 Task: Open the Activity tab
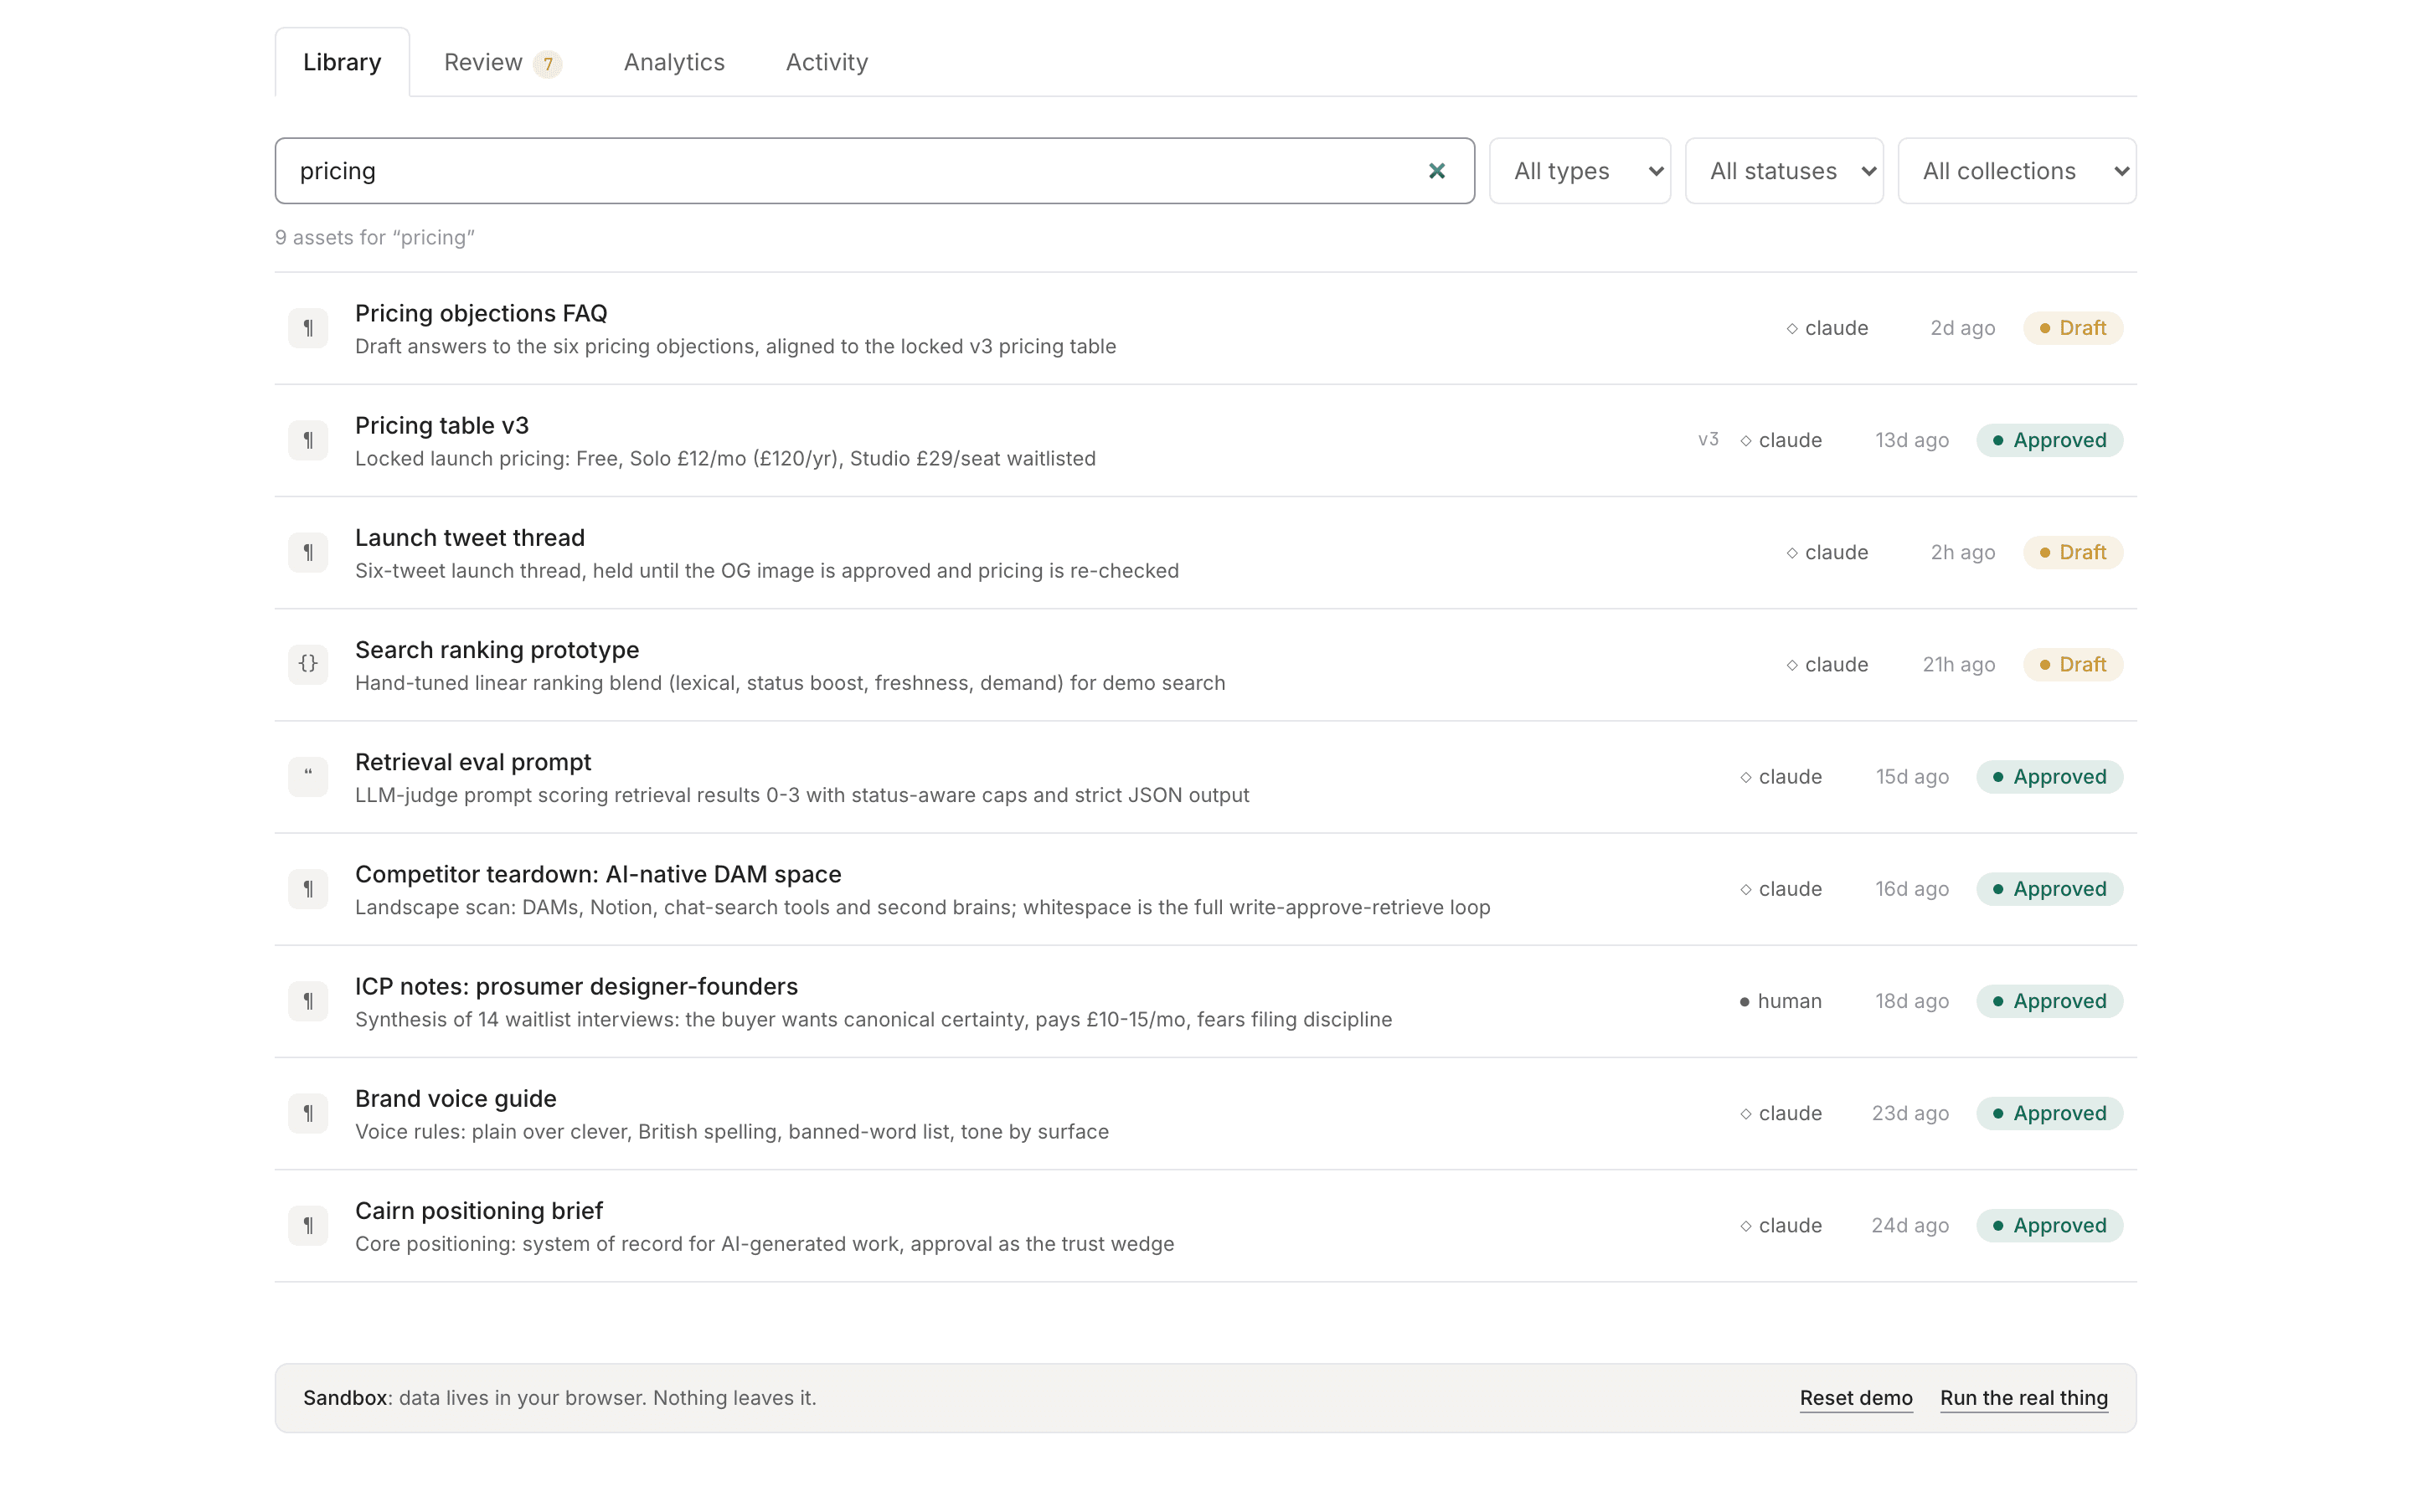(827, 63)
